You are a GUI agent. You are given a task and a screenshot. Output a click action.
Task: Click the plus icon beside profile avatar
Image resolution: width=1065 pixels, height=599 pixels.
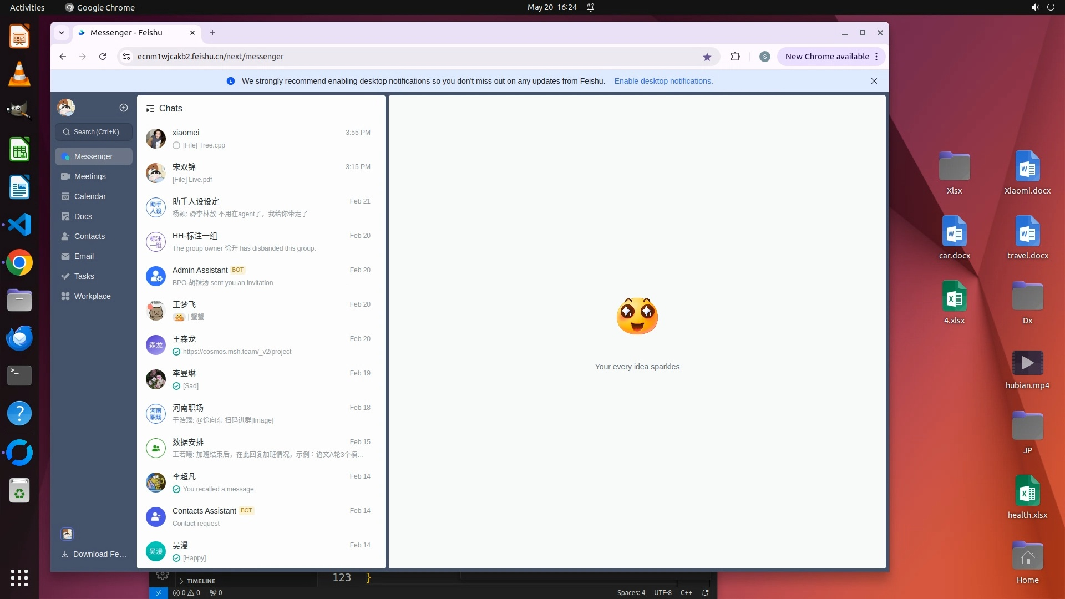click(124, 108)
